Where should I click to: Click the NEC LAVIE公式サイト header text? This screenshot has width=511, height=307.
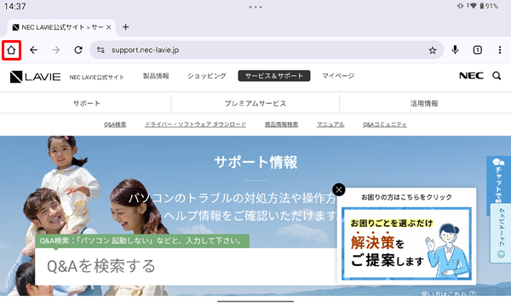(97, 78)
